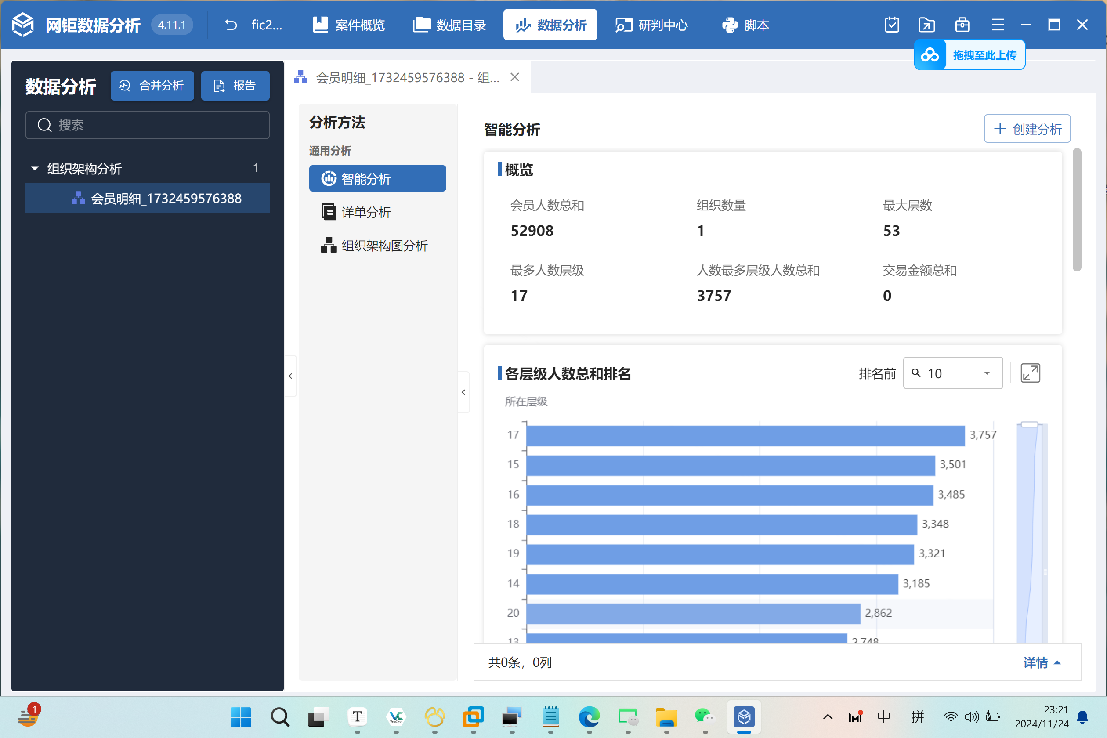Click the export folder icon in title bar
Viewport: 1107px width, 738px height.
click(x=927, y=25)
